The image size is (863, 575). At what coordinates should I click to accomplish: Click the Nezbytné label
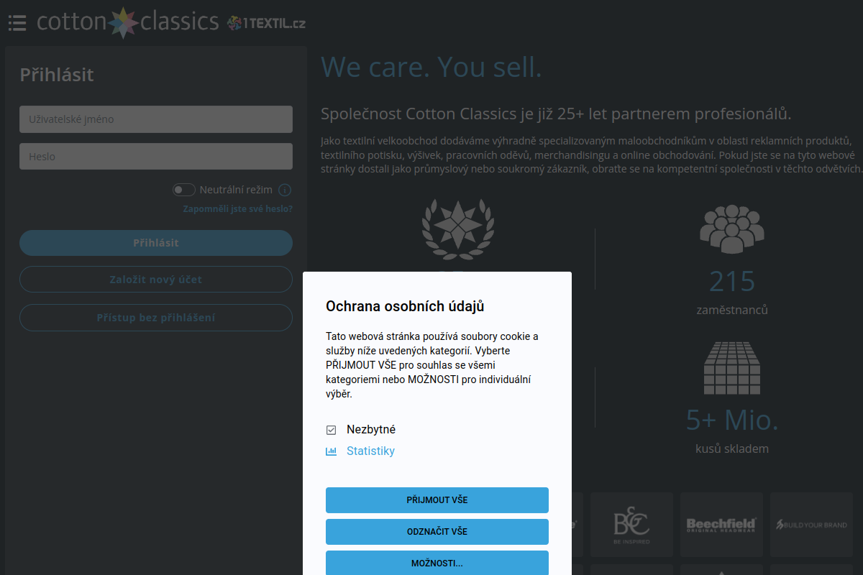click(x=371, y=430)
